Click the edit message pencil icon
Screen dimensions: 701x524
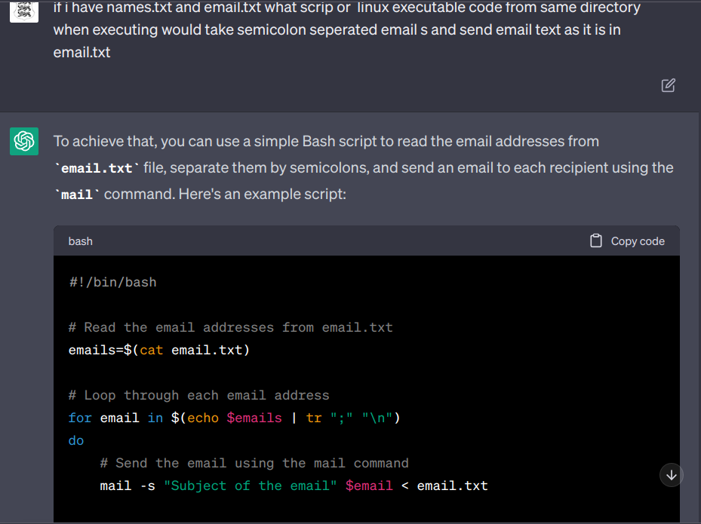pyautogui.click(x=668, y=85)
